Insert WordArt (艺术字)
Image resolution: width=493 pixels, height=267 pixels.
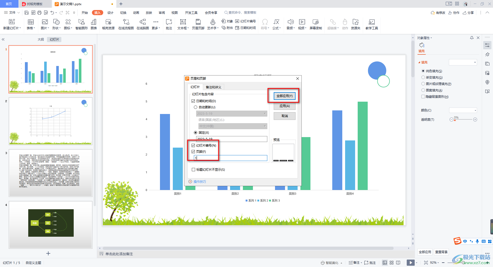coord(213,24)
